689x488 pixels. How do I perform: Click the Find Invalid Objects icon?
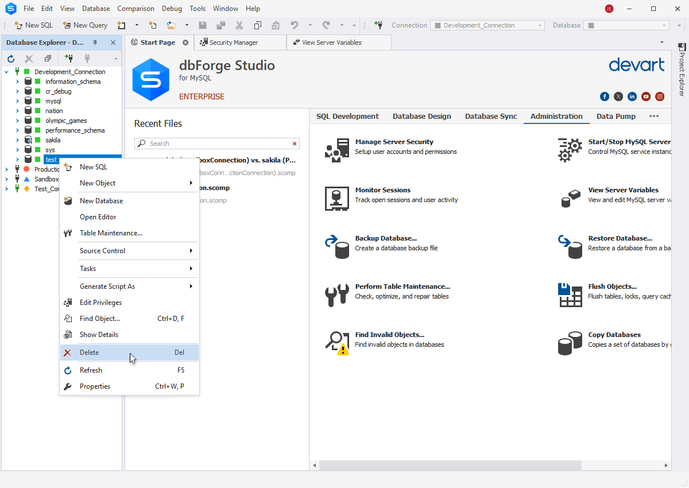click(x=337, y=343)
